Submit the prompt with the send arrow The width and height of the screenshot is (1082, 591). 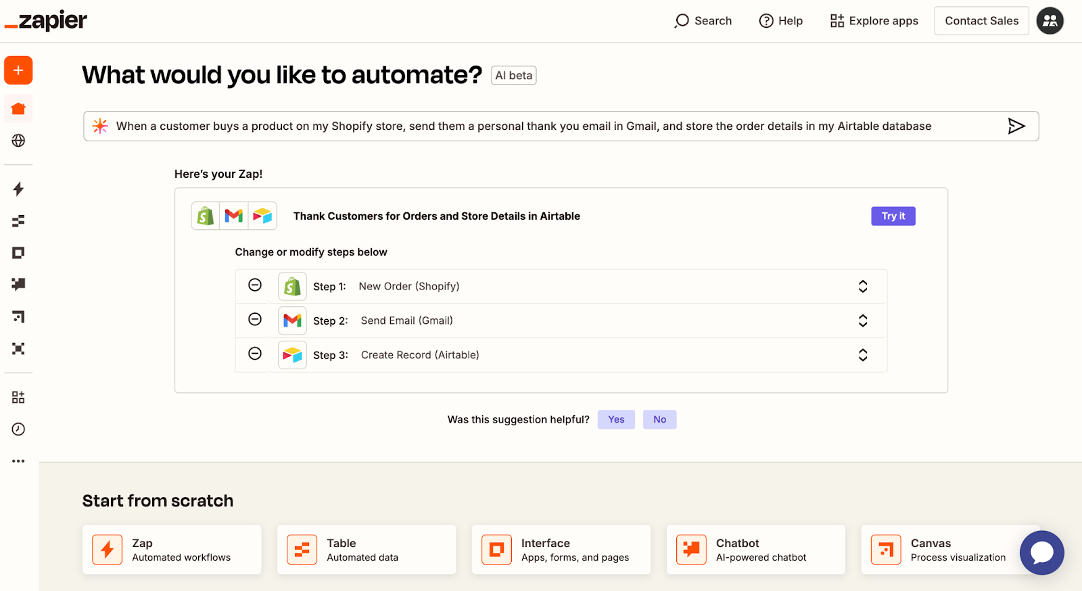click(1016, 126)
